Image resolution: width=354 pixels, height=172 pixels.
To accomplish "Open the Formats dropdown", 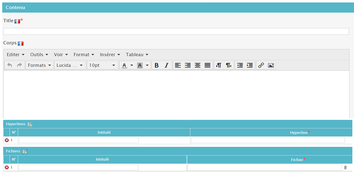I will [40, 65].
